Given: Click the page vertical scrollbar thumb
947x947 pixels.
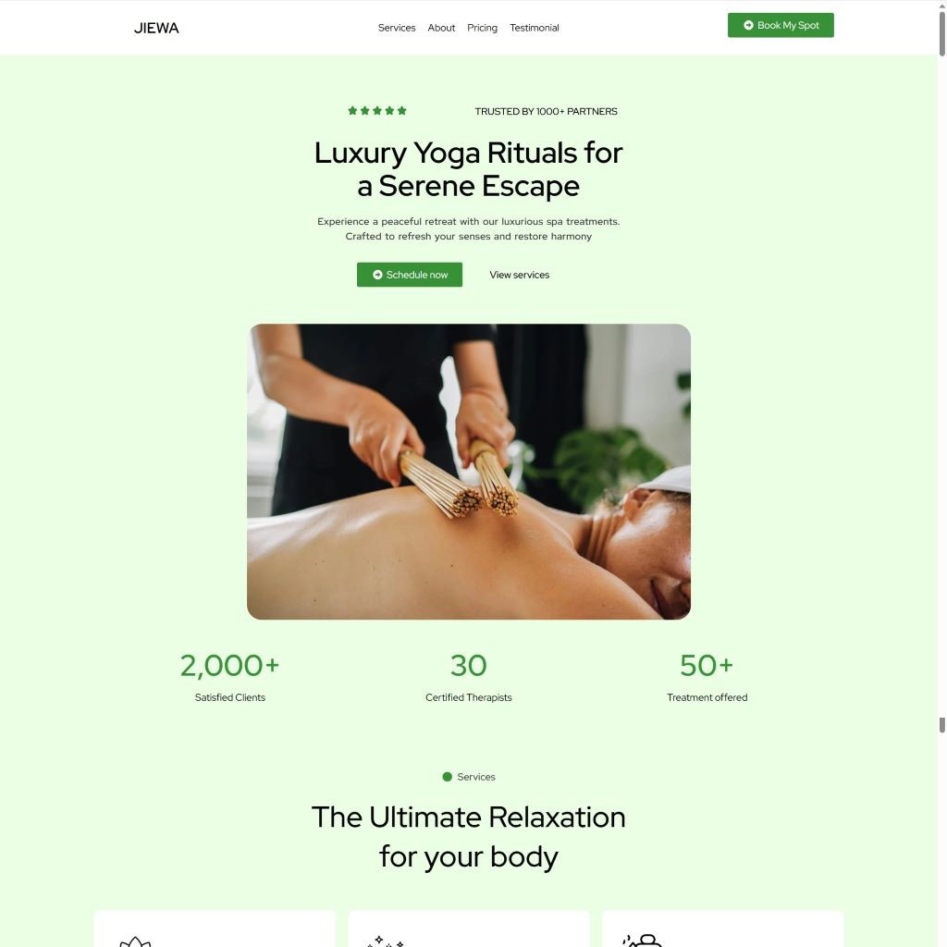Looking at the screenshot, I should (941, 34).
